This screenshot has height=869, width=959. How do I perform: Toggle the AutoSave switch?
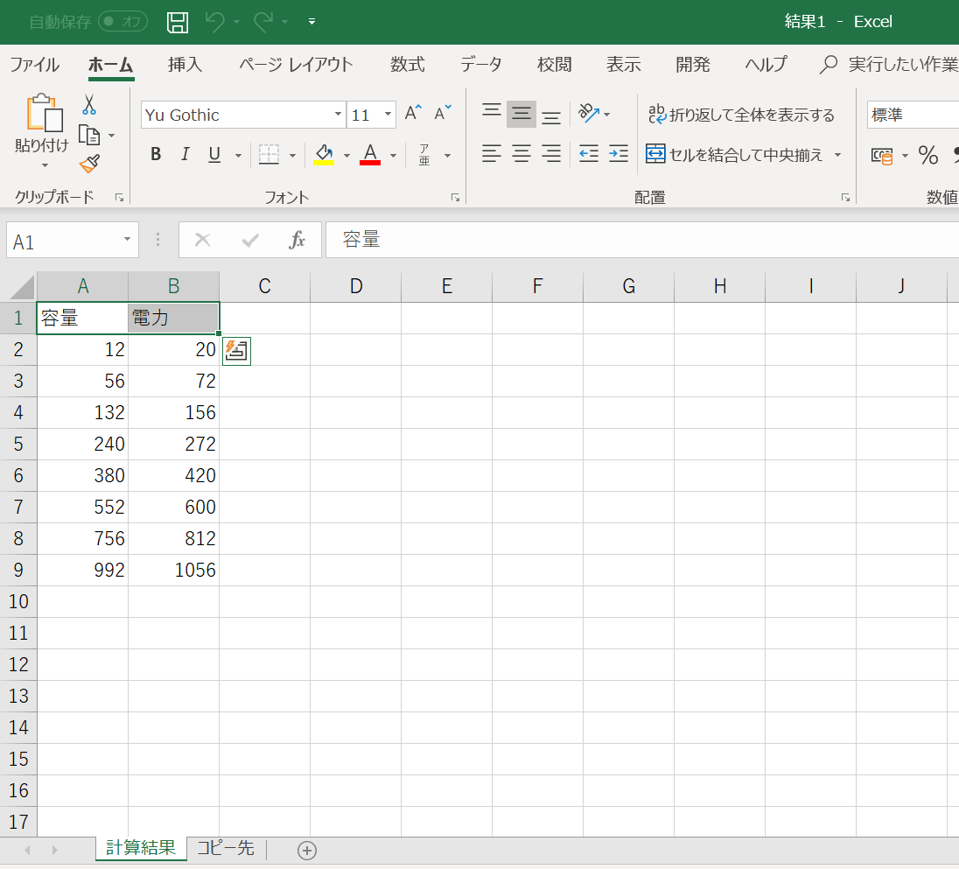[122, 22]
